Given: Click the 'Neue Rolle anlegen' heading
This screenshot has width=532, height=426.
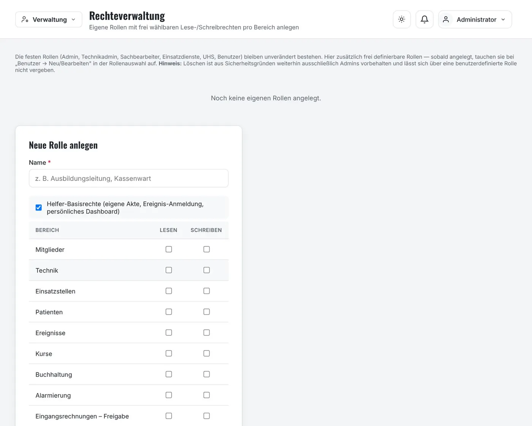Looking at the screenshot, I should click(63, 145).
